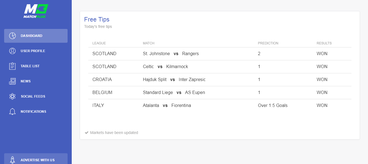
Task: Click the Free Tips heading
Action: pyautogui.click(x=97, y=20)
